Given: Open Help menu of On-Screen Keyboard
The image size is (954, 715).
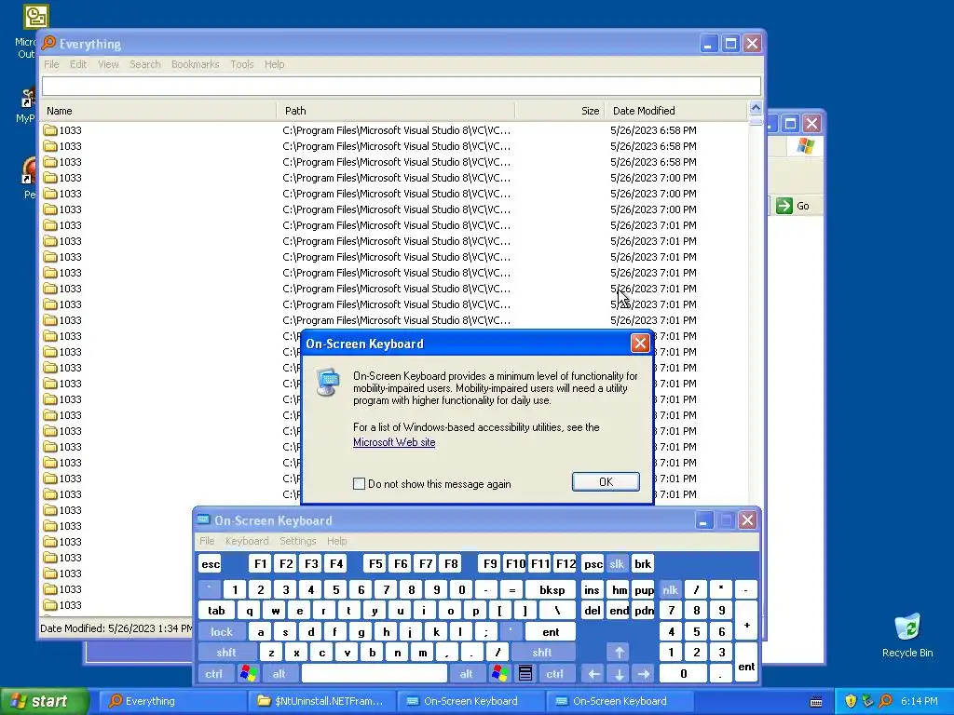Looking at the screenshot, I should coord(336,541).
